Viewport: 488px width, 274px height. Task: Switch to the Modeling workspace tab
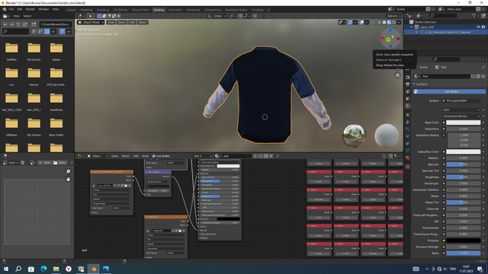tap(86, 10)
